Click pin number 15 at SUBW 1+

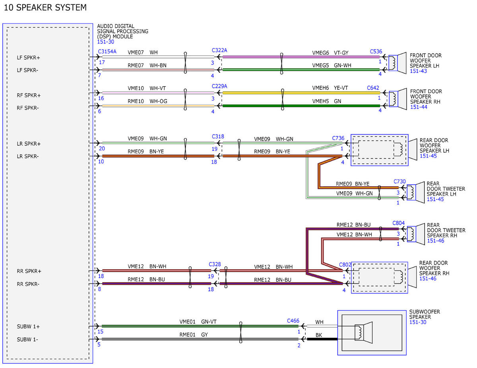pyautogui.click(x=100, y=331)
